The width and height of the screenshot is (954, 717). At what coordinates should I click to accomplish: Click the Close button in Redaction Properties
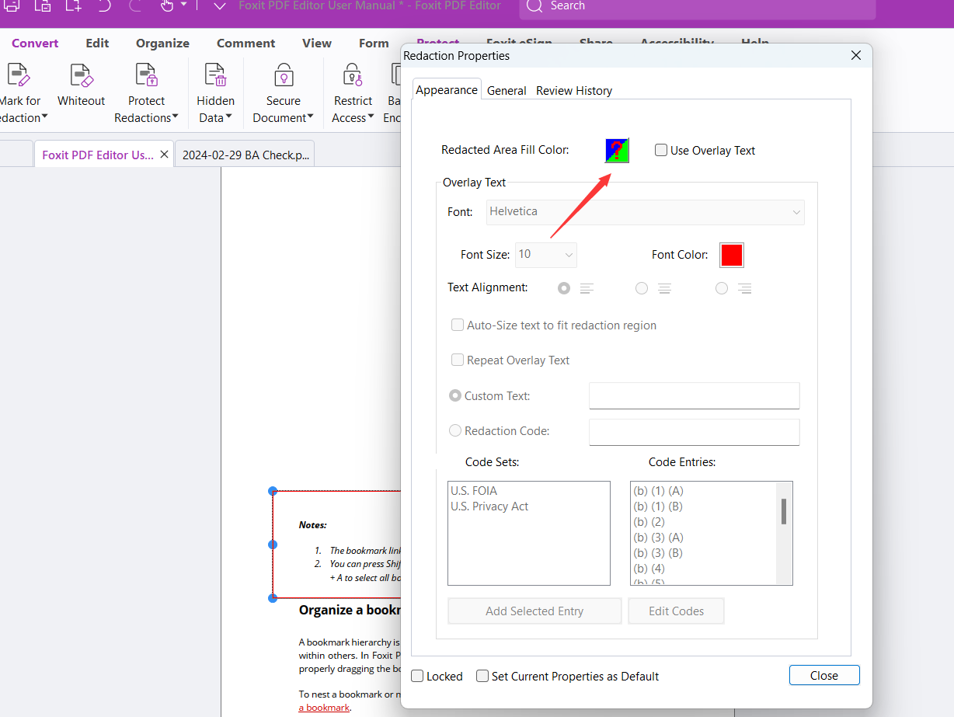[x=824, y=675]
